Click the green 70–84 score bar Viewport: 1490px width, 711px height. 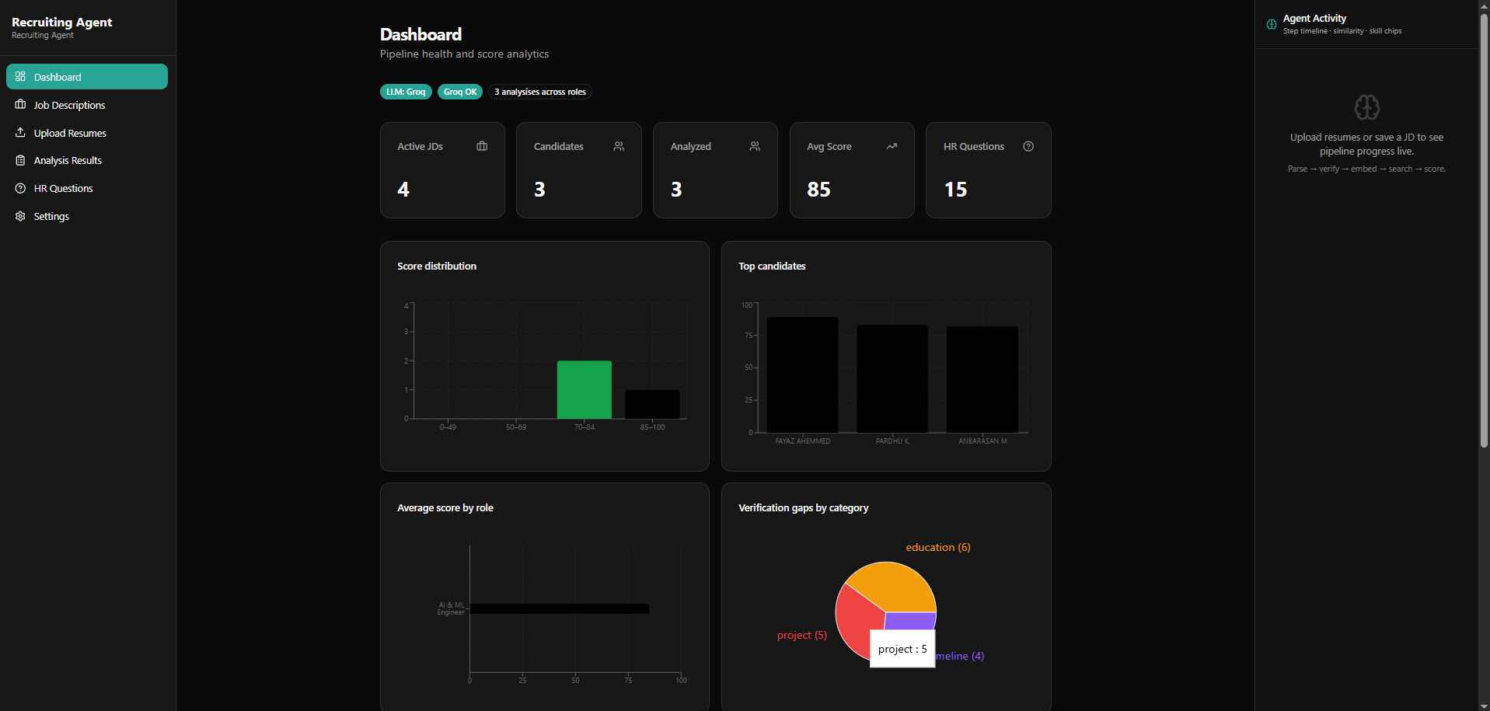tap(584, 389)
